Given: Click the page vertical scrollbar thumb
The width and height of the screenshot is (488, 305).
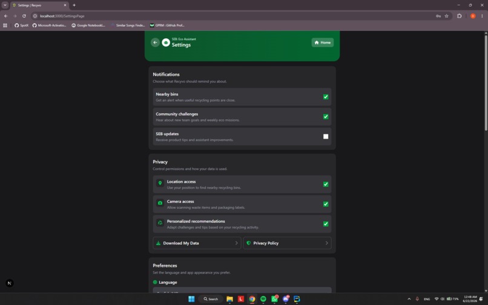Looking at the screenshot, I should 486,82.
